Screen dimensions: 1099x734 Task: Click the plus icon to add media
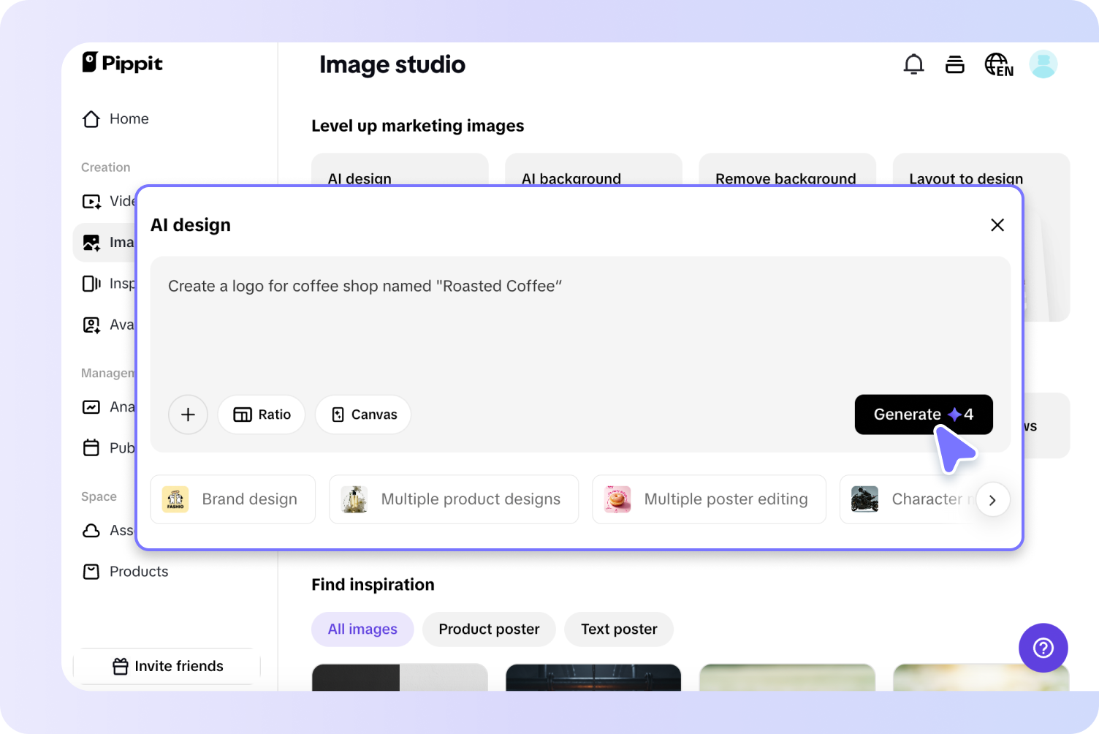click(x=188, y=415)
